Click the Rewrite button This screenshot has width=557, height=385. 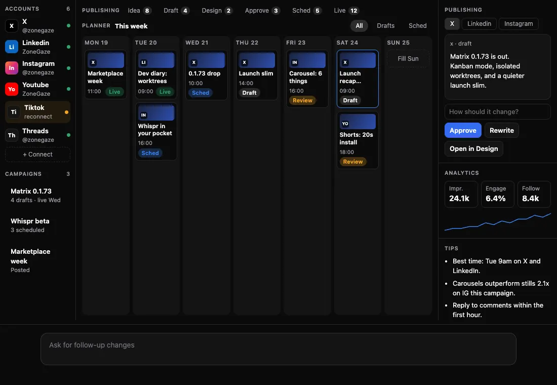[x=502, y=131]
